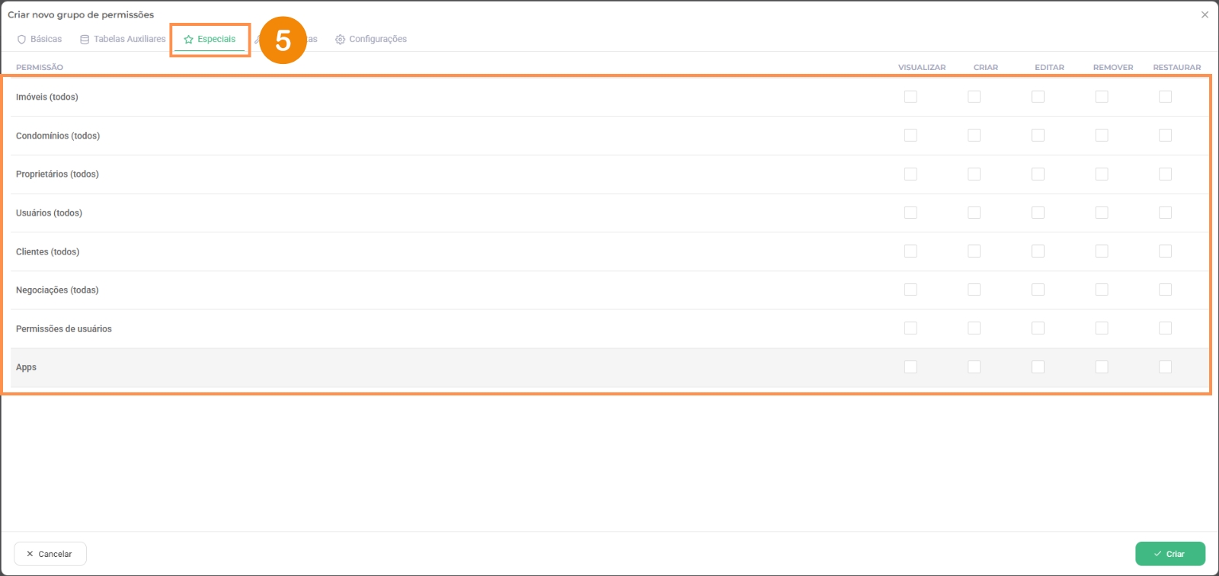Viewport: 1219px width, 576px height.
Task: Check the Visualizar box for Apps
Action: point(910,367)
